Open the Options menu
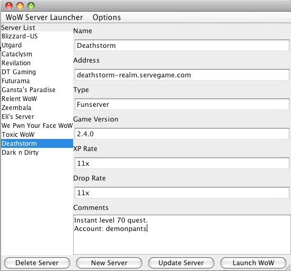This screenshot has width=291, height=271. coord(107,17)
